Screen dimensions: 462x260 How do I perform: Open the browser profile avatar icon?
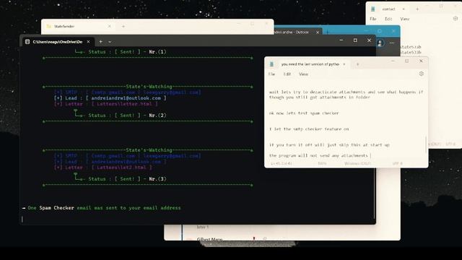click(x=380, y=43)
